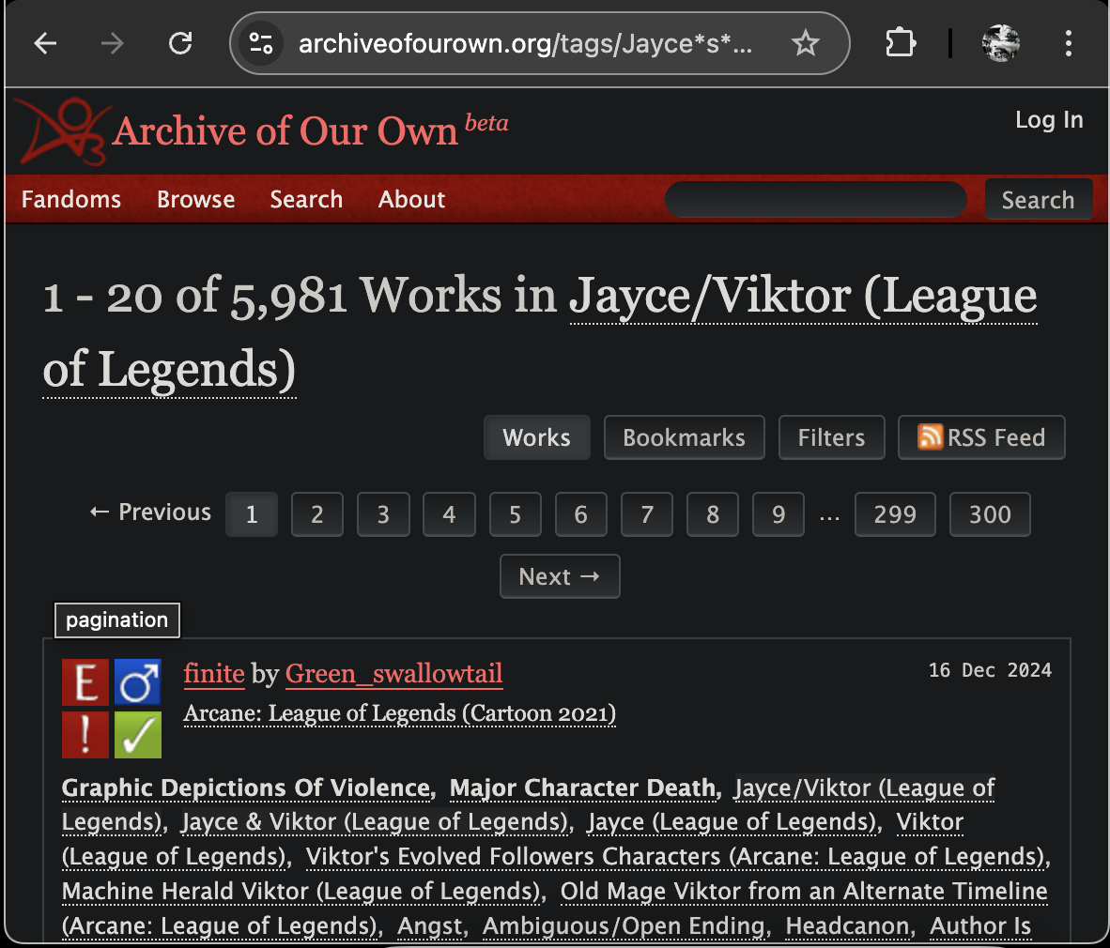Click the red warnings exclamation icon
Viewport: 1110px width, 948px height.
click(x=85, y=735)
